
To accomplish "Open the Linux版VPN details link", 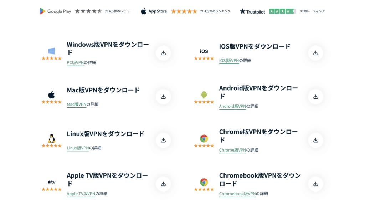I will pyautogui.click(x=78, y=148).
